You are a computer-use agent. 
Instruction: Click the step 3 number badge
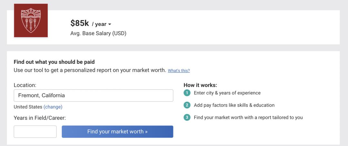[x=187, y=117]
